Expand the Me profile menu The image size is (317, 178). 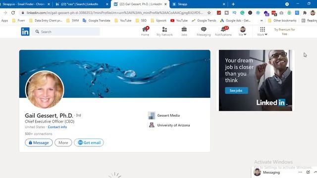click(x=243, y=31)
